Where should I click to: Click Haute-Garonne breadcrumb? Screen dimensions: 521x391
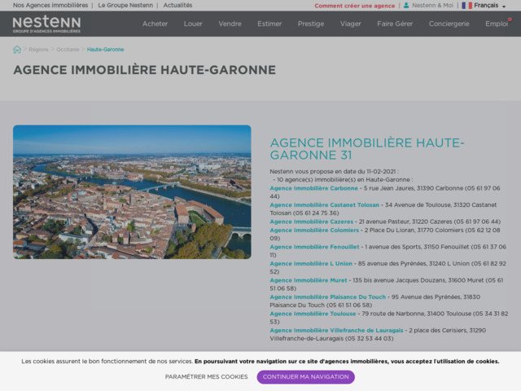pos(105,50)
